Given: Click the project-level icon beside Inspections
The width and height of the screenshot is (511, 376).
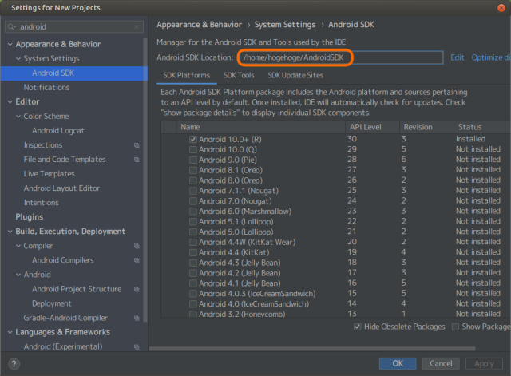Looking at the screenshot, I should click(x=137, y=145).
